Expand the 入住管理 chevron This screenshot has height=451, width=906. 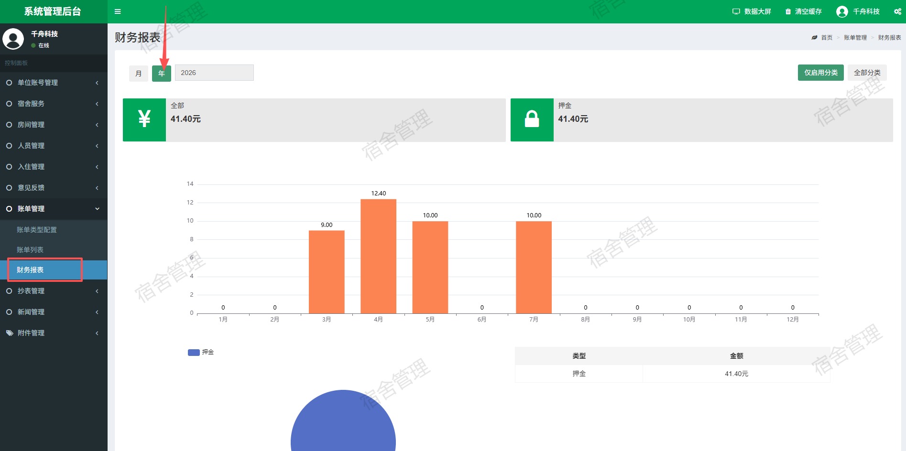pyautogui.click(x=97, y=167)
